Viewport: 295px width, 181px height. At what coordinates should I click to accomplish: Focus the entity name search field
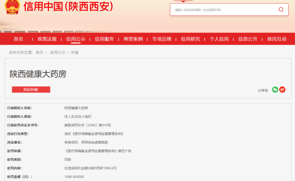click(x=222, y=10)
